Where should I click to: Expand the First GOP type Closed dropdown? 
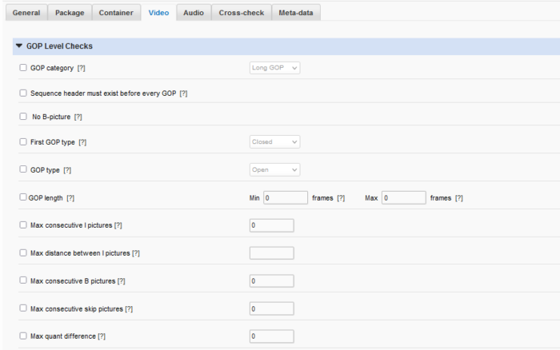274,141
